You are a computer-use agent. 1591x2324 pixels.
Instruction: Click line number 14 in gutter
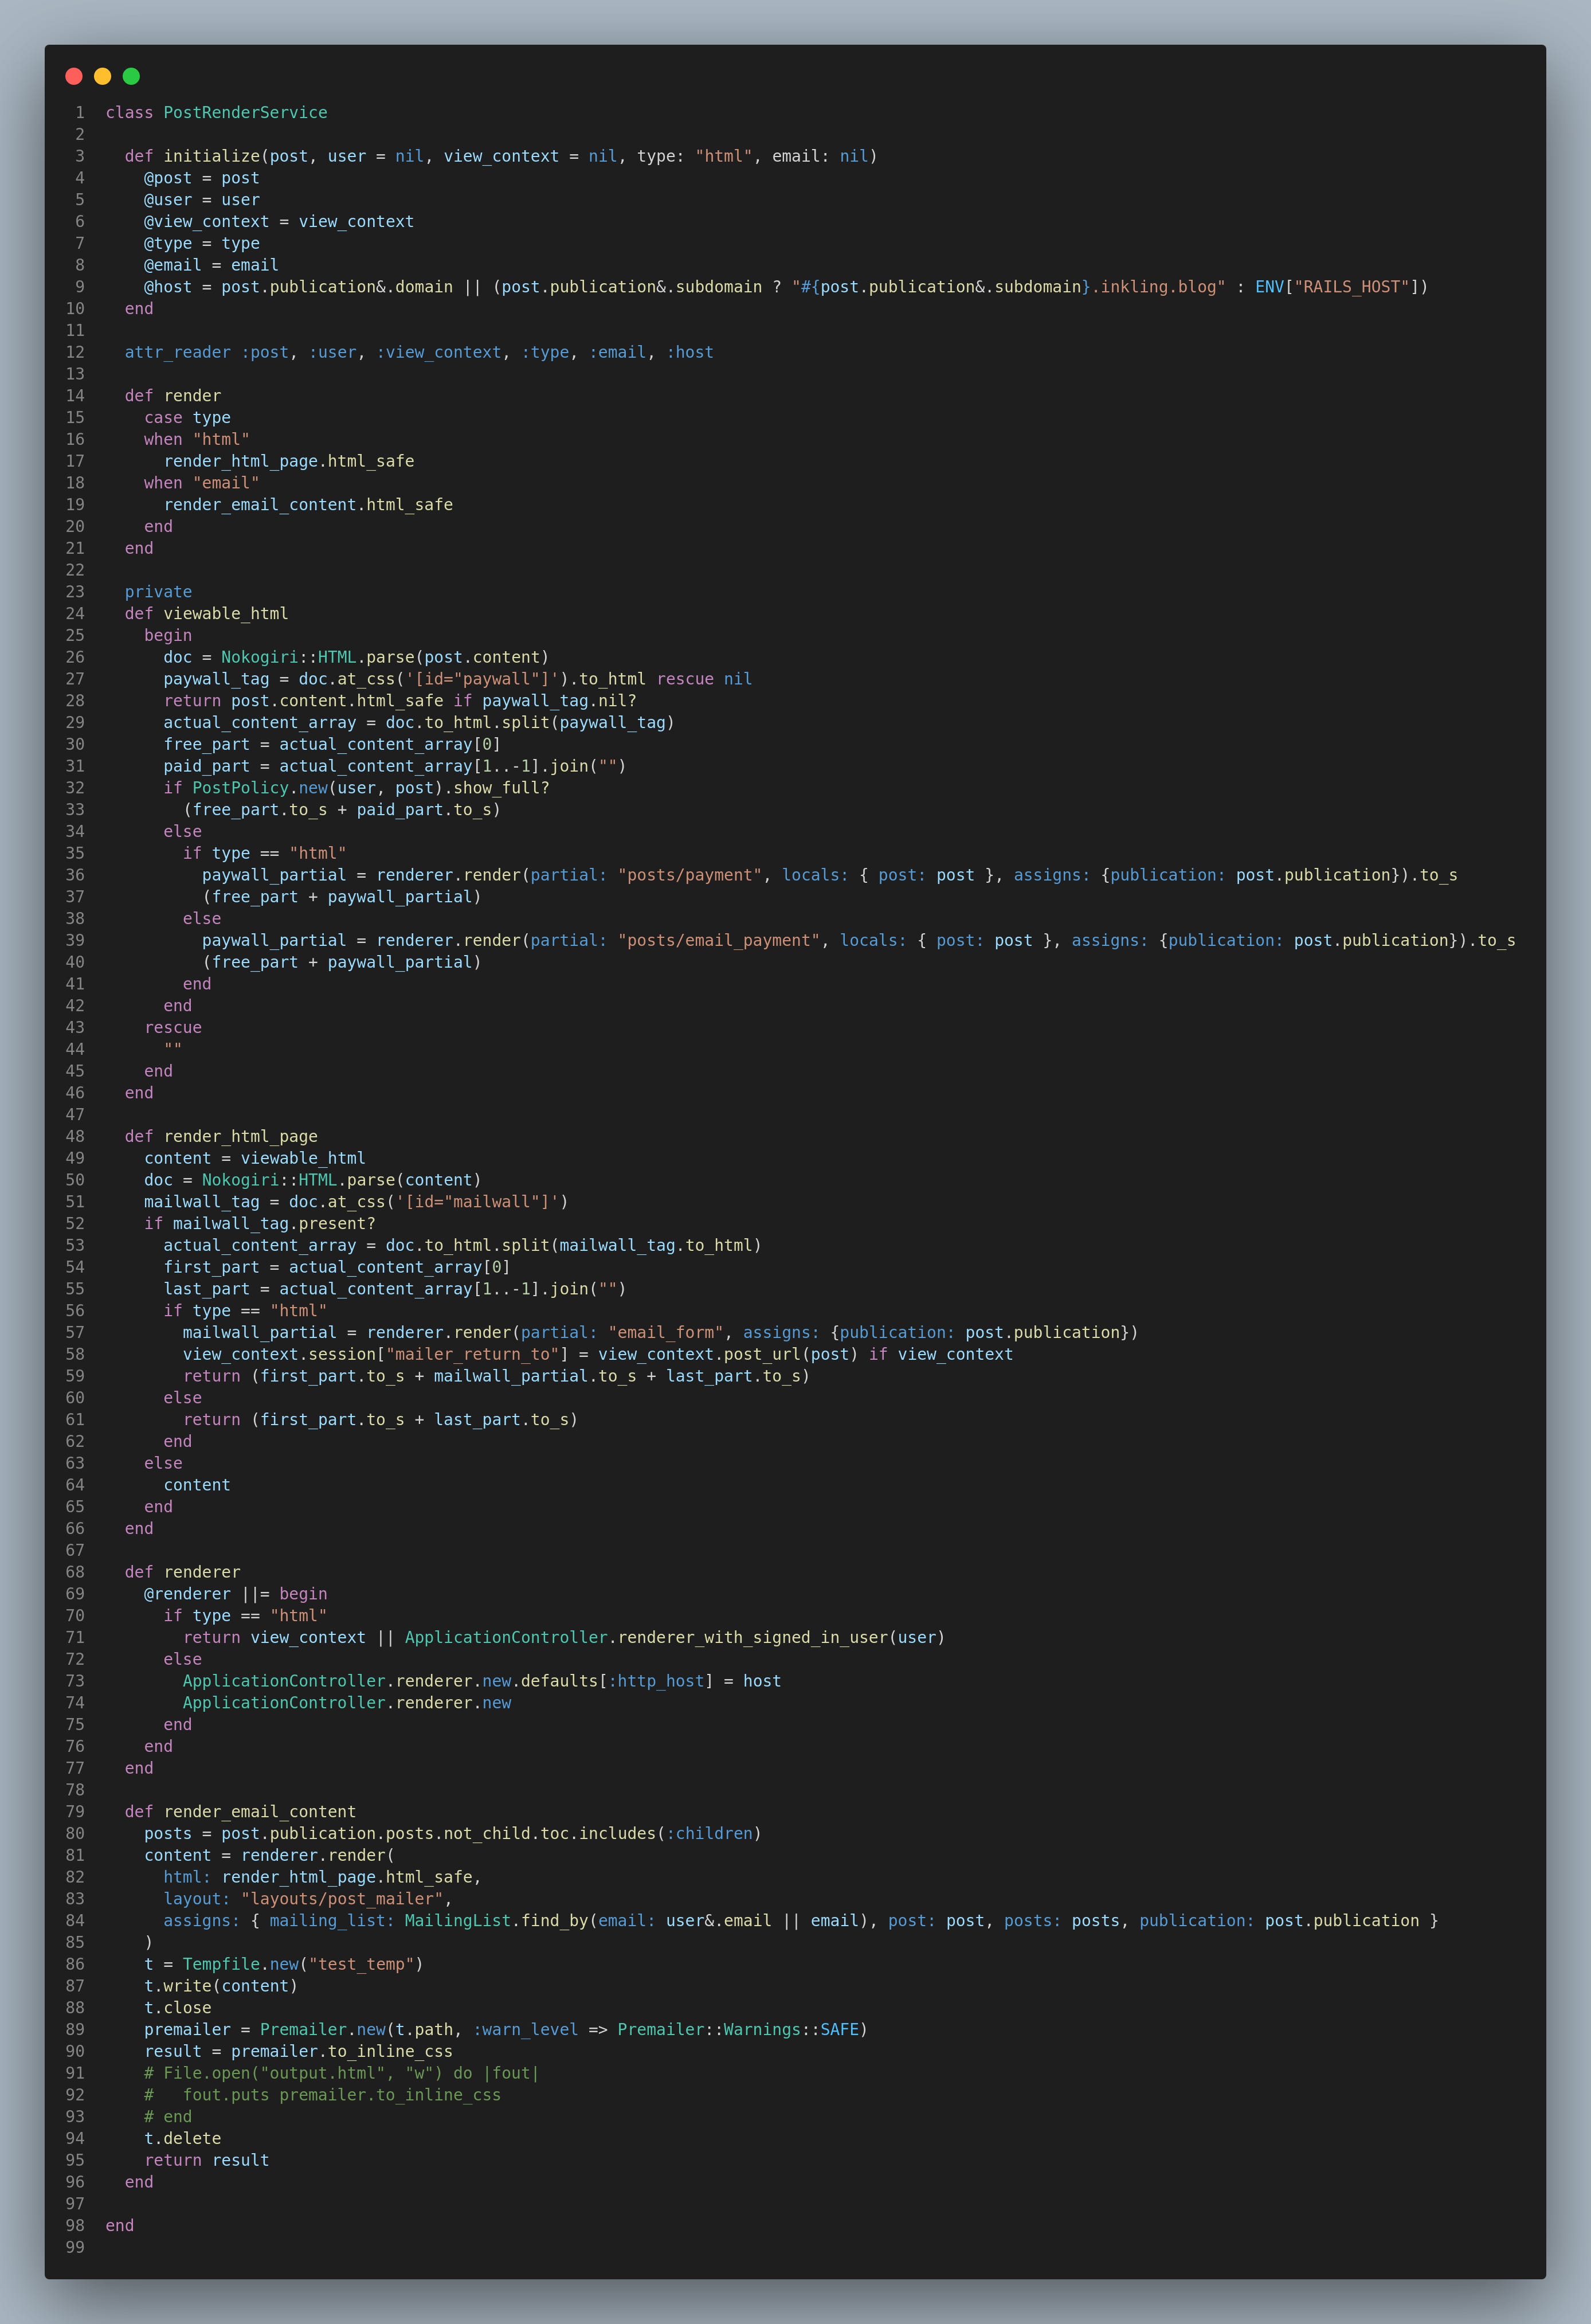(75, 396)
